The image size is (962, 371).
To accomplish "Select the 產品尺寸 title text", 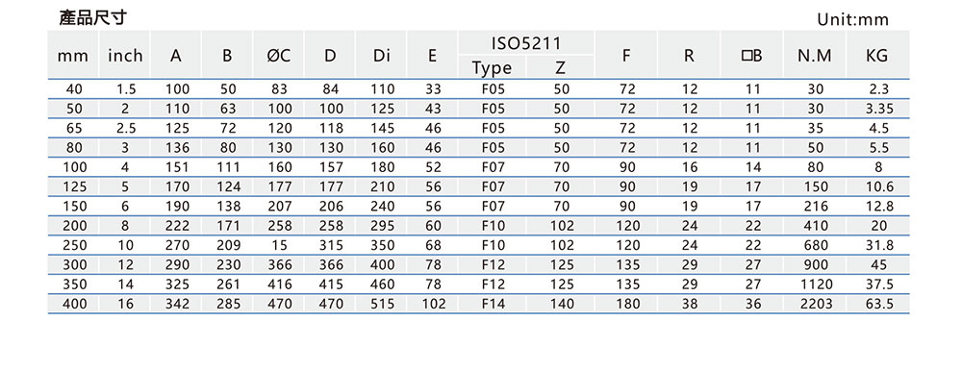I will [x=92, y=18].
